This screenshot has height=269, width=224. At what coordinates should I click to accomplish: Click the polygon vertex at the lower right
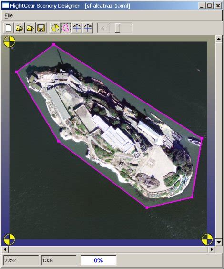192,197
